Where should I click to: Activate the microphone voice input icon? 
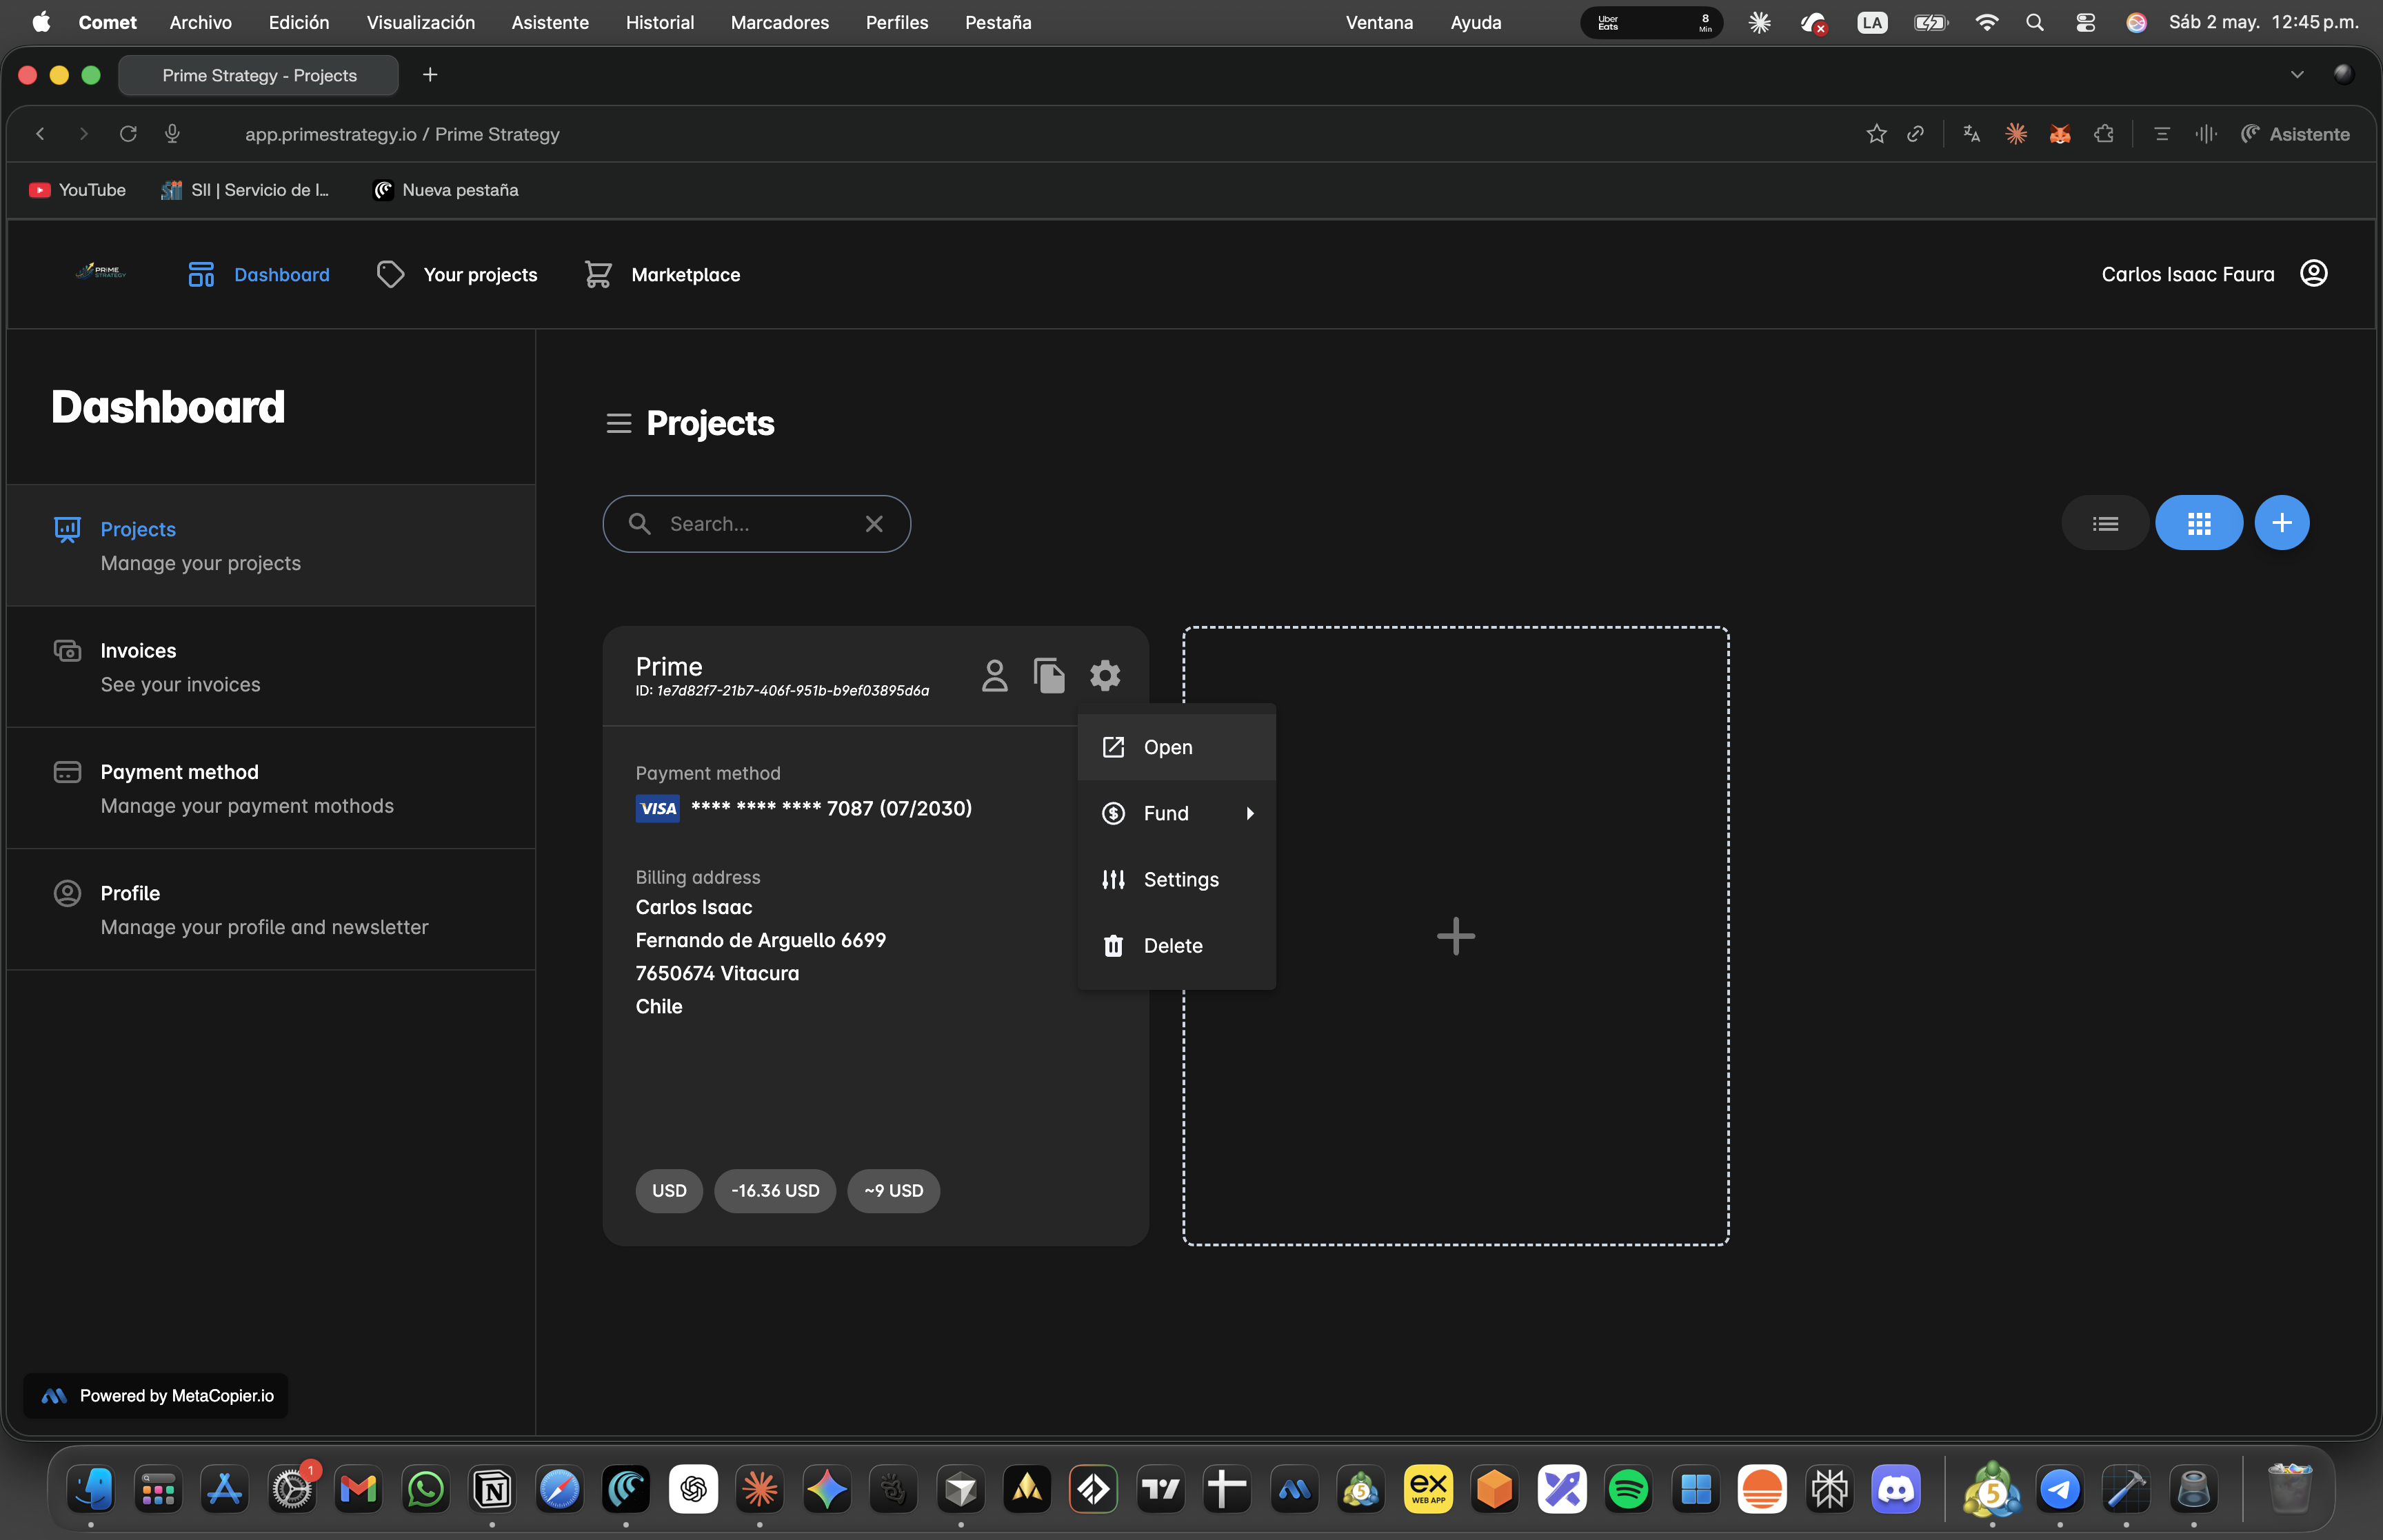pos(172,134)
